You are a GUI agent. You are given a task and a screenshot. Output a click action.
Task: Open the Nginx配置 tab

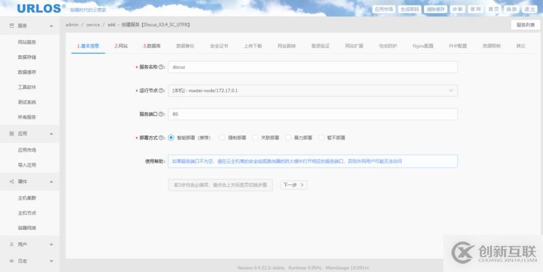coord(423,46)
